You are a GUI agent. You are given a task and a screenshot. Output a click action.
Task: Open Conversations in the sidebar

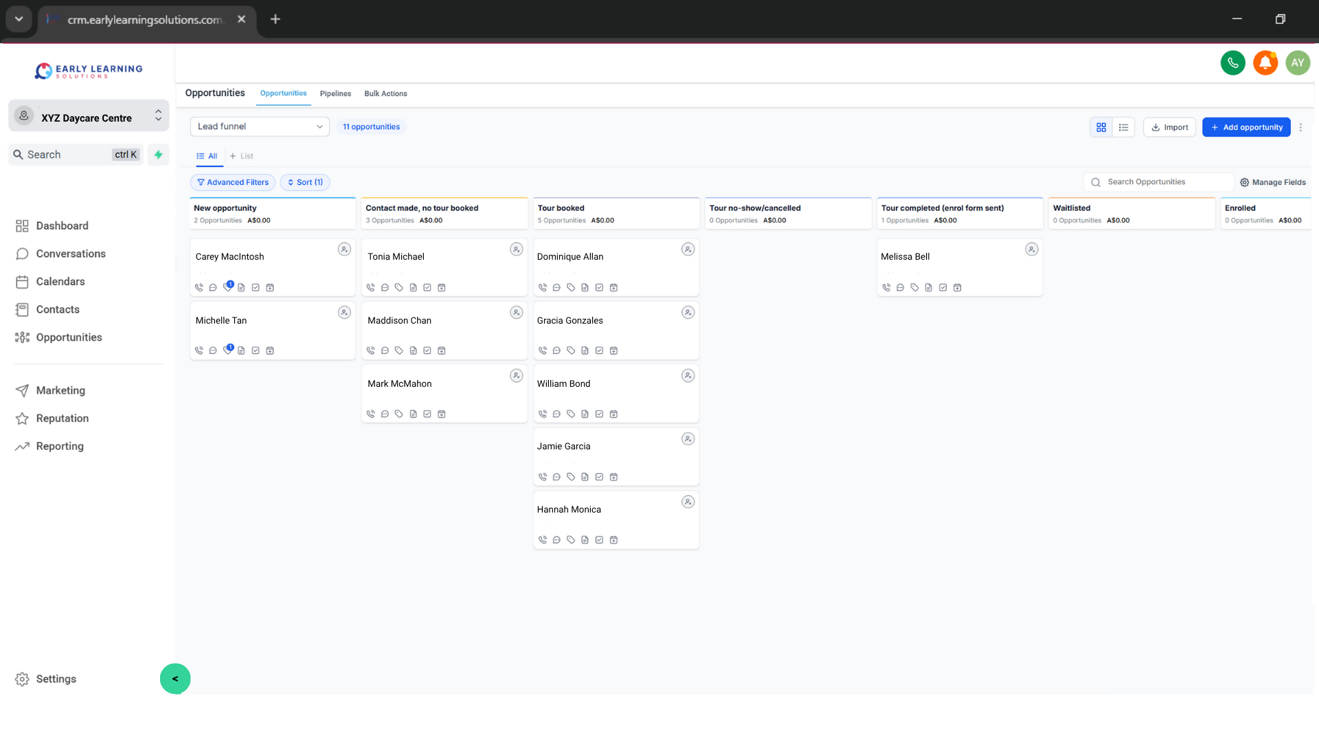coord(71,254)
